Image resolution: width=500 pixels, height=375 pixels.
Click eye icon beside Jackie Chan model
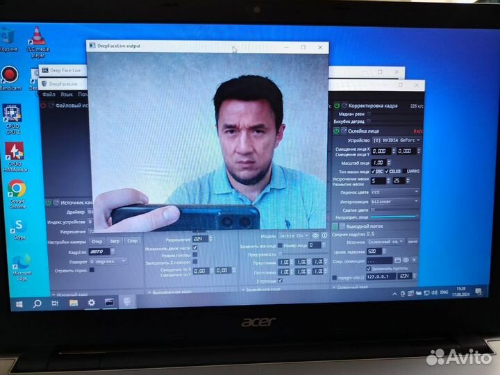point(315,235)
